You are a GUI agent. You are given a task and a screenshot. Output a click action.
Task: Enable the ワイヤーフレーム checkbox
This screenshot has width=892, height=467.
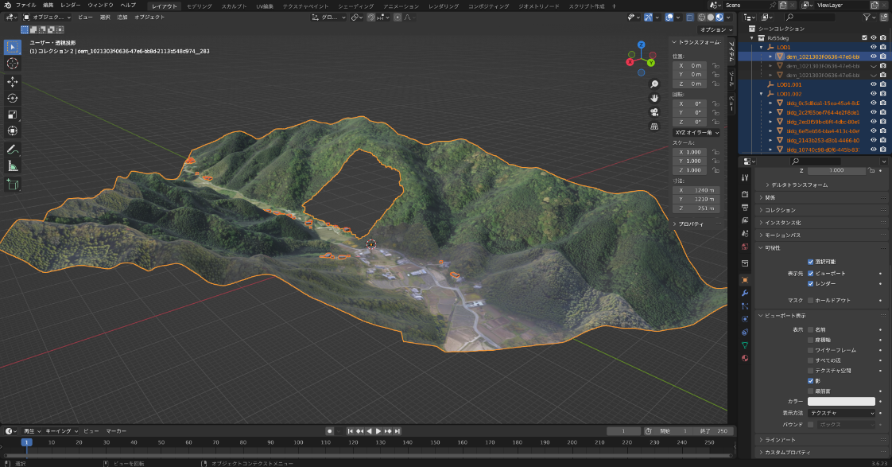(x=811, y=350)
